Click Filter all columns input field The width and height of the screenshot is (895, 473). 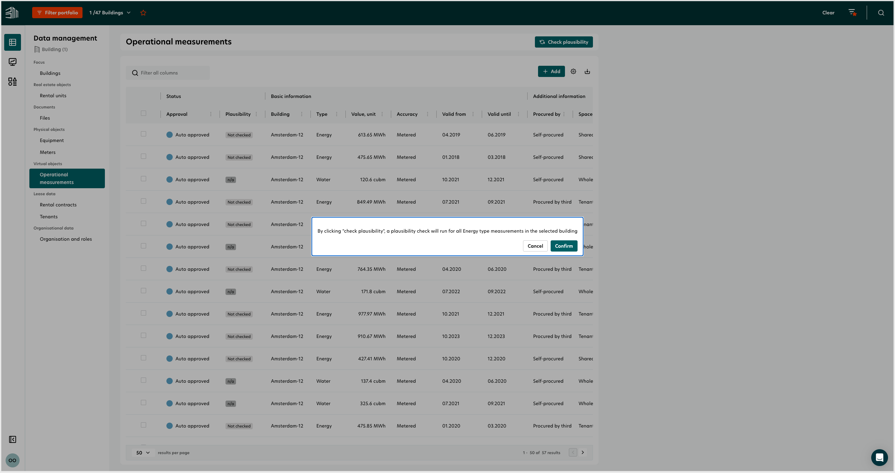[170, 72]
